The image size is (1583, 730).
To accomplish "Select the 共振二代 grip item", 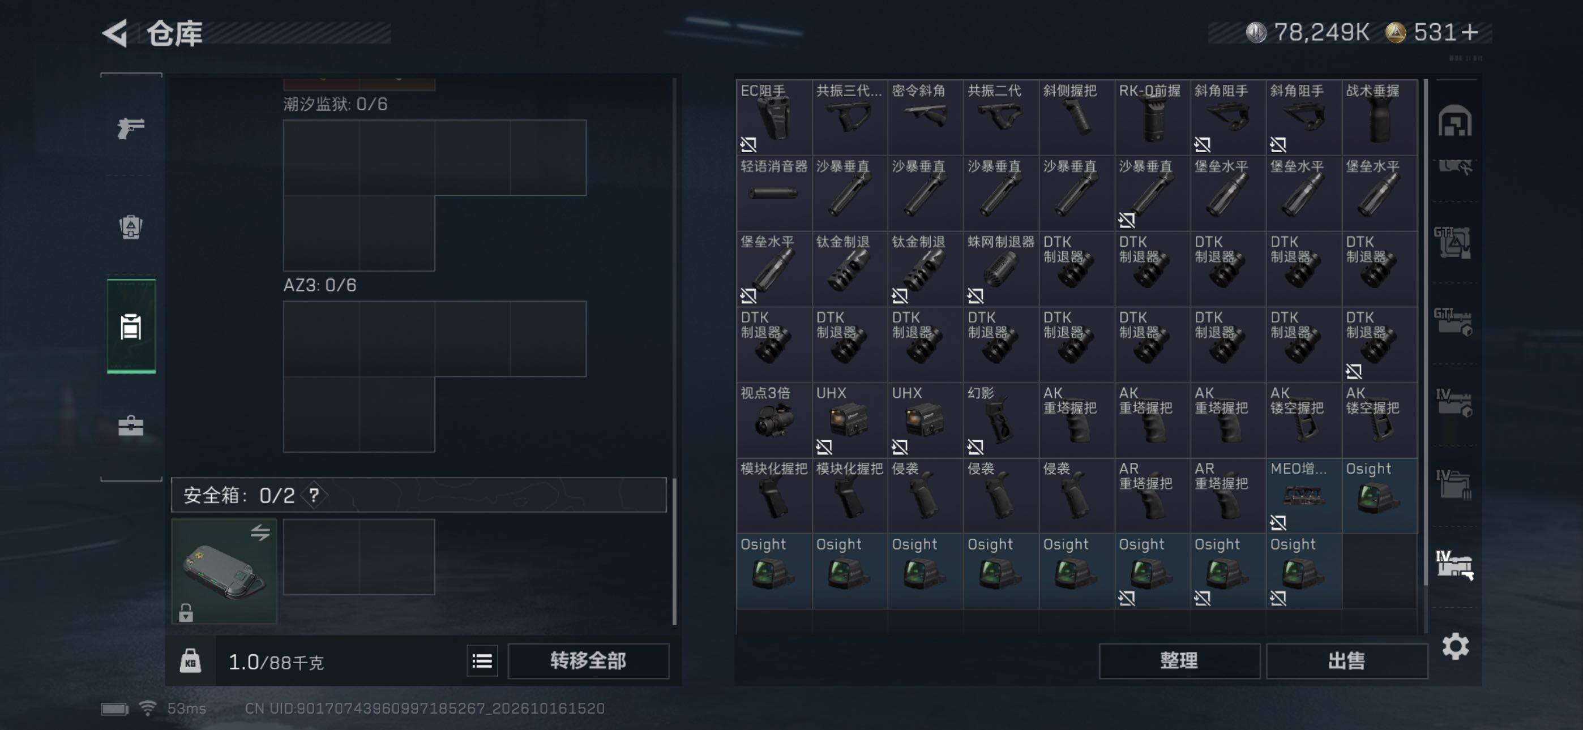I will click(x=1000, y=117).
